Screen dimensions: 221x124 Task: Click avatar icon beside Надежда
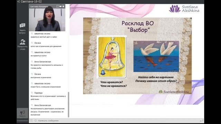[32, 93]
